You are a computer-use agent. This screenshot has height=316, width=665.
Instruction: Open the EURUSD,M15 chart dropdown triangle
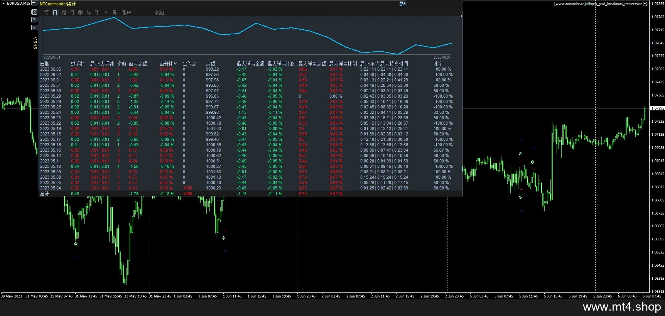tap(3, 3)
